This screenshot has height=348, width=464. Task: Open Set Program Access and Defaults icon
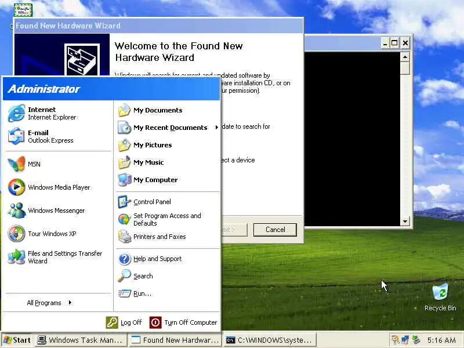tap(124, 219)
